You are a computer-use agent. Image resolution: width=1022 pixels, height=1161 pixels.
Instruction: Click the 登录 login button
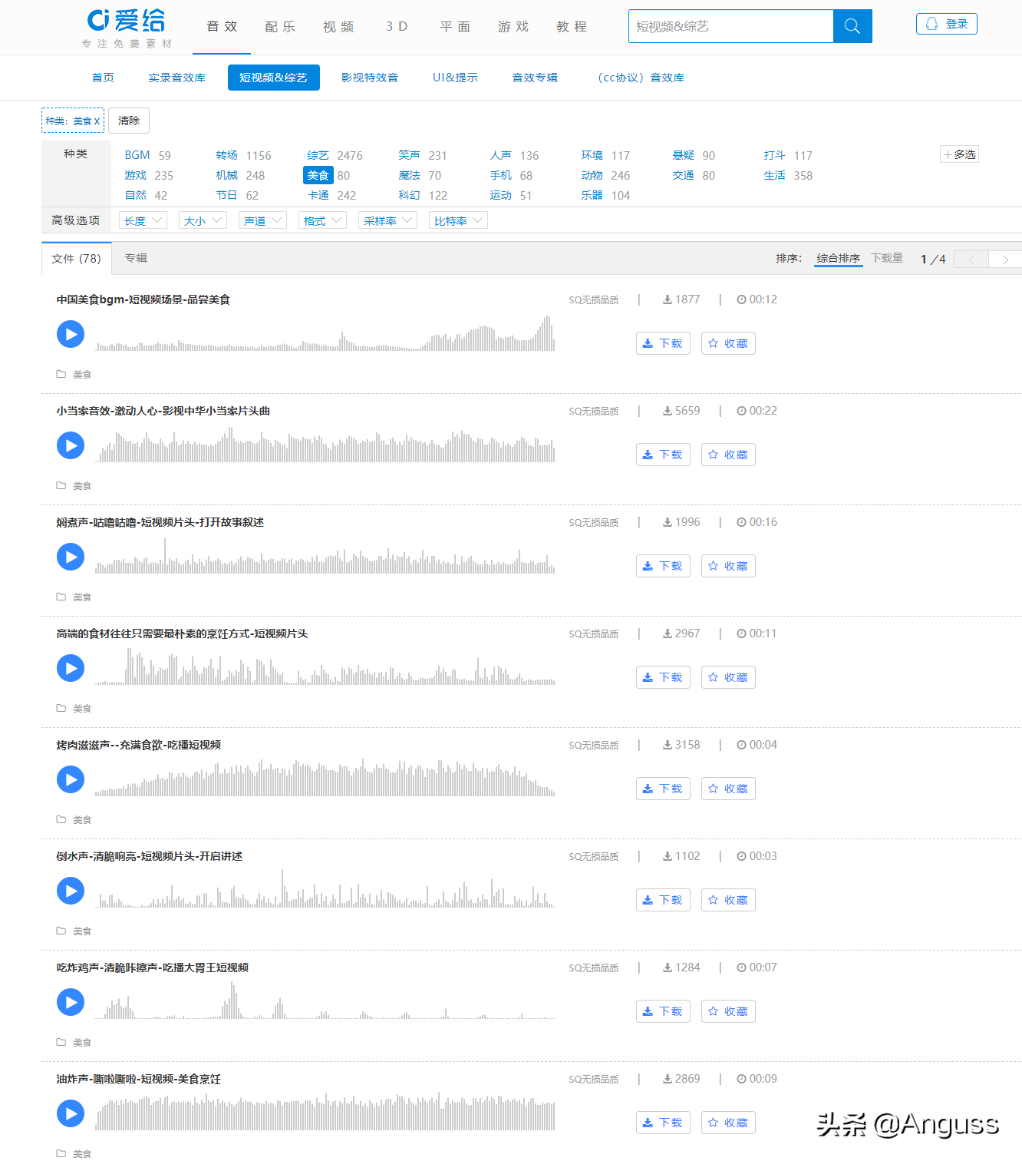[947, 24]
